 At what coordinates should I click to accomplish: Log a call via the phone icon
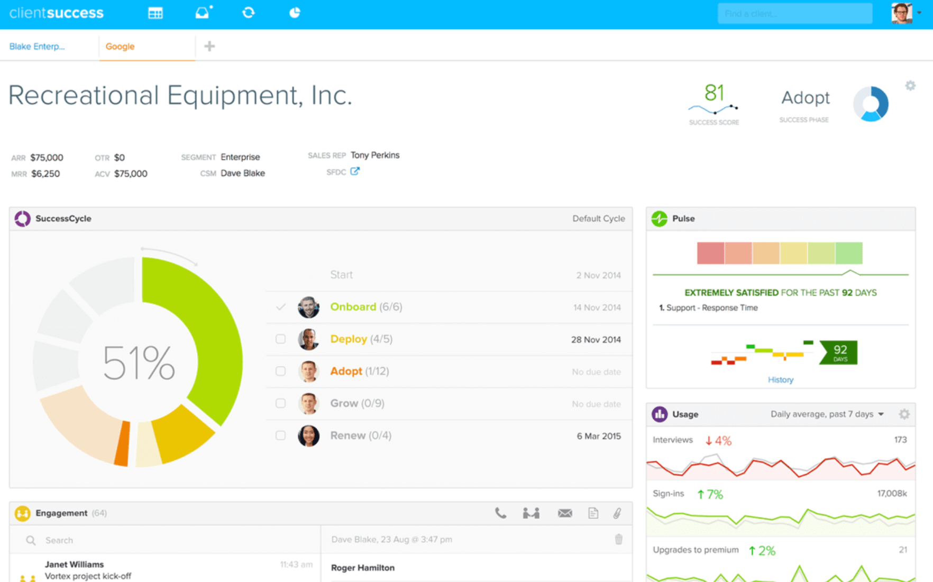(500, 513)
